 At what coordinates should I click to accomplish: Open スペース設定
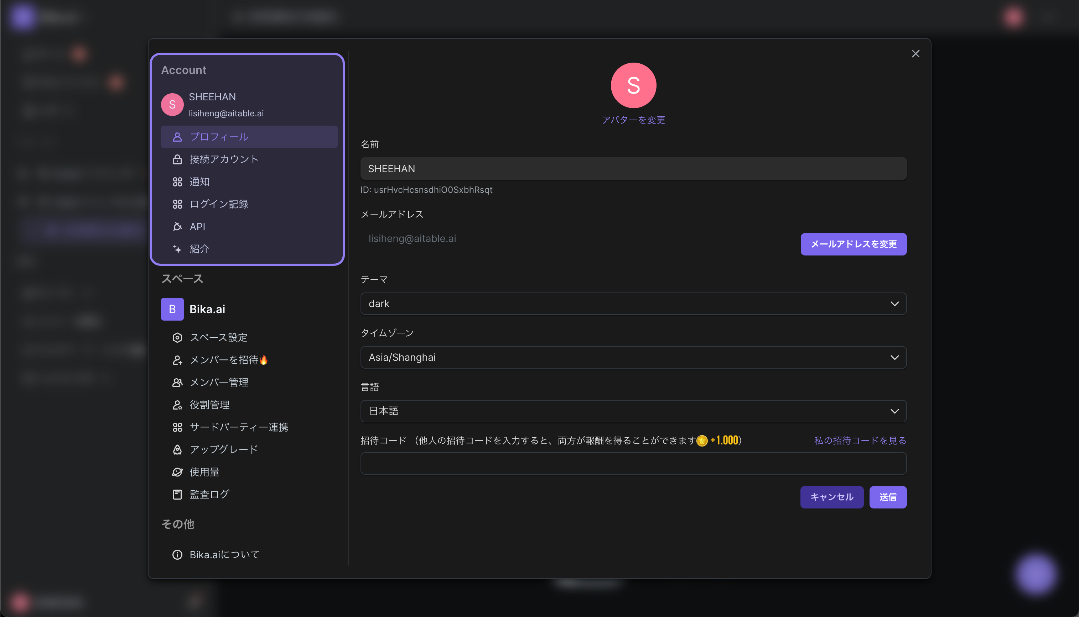click(x=249, y=338)
